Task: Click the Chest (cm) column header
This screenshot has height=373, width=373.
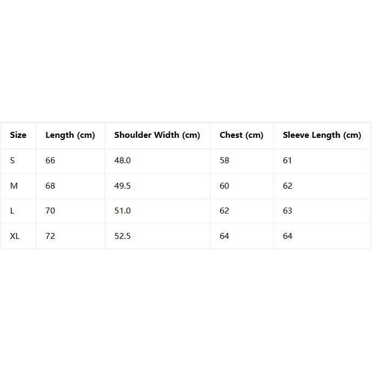Action: click(x=241, y=135)
